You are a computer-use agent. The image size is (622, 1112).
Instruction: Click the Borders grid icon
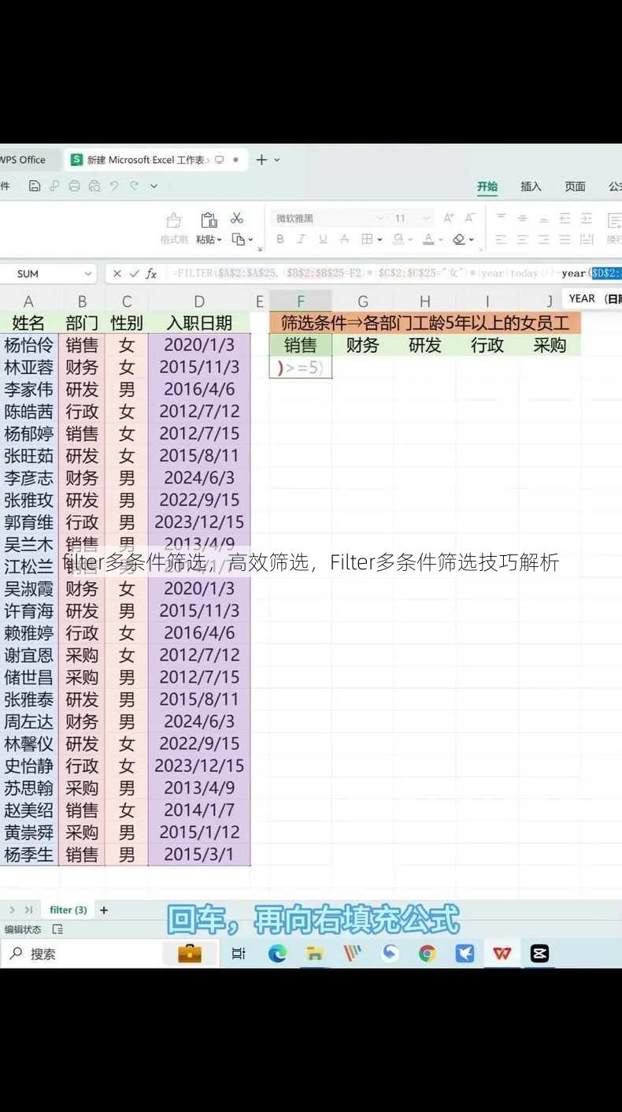coord(367,239)
